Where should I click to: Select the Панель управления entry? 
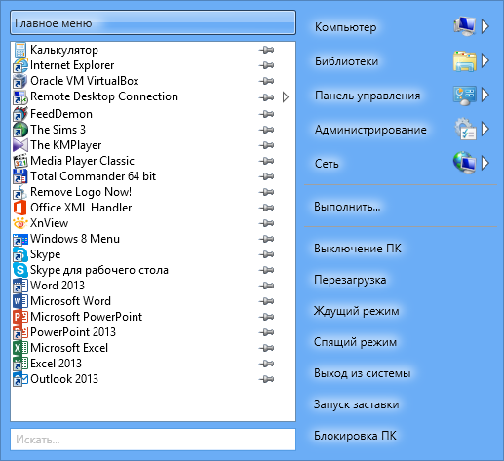[x=368, y=96]
